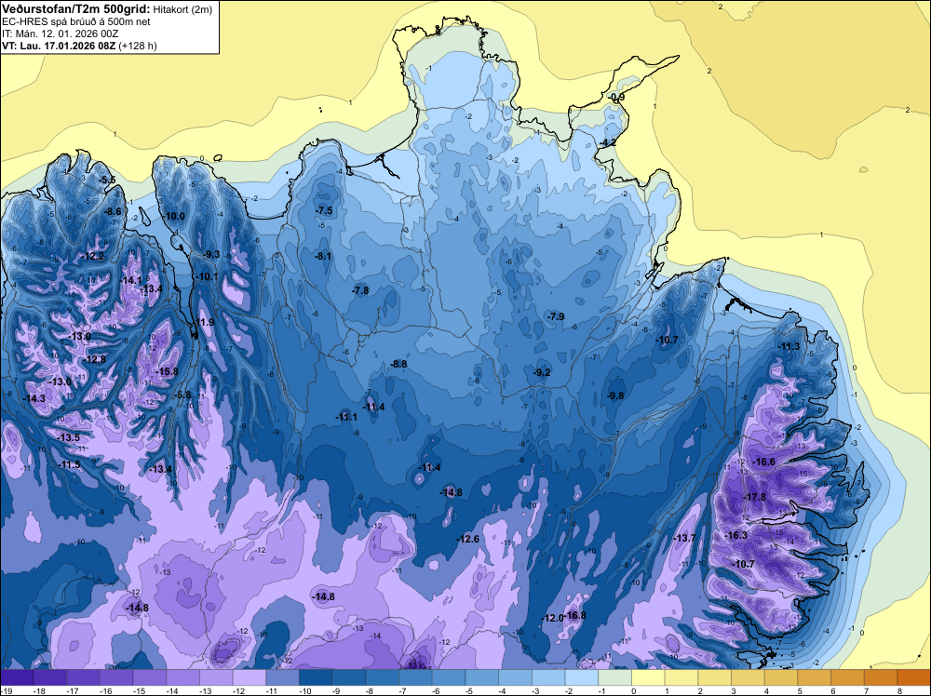Click the -11.3 temperature label
This screenshot has height=696, width=931.
tap(789, 346)
